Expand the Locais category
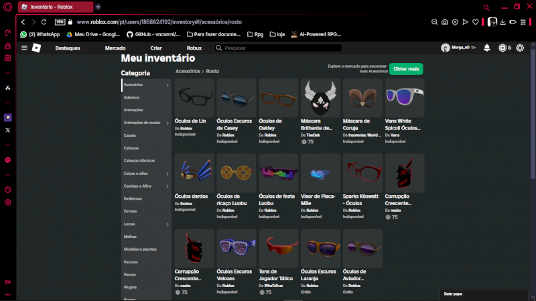Image resolution: width=536 pixels, height=301 pixels. click(146, 224)
